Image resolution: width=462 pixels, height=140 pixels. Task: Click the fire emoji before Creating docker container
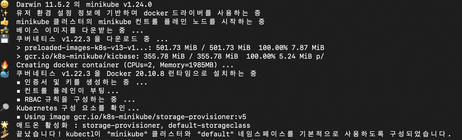click(x=4, y=65)
